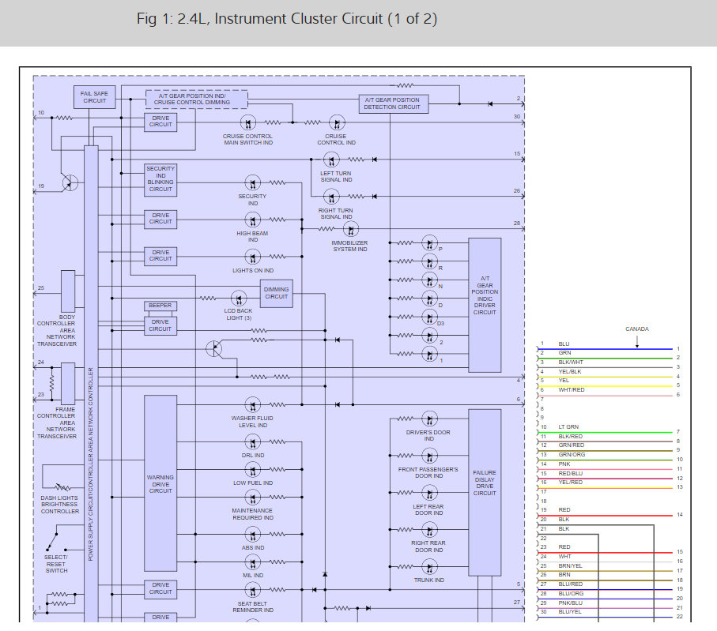Select the right turn signal indicator LED
The height and width of the screenshot is (631, 717).
tap(331, 197)
